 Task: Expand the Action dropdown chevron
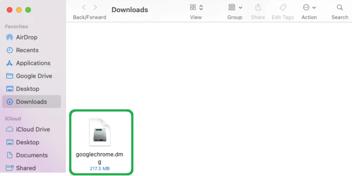tap(314, 8)
